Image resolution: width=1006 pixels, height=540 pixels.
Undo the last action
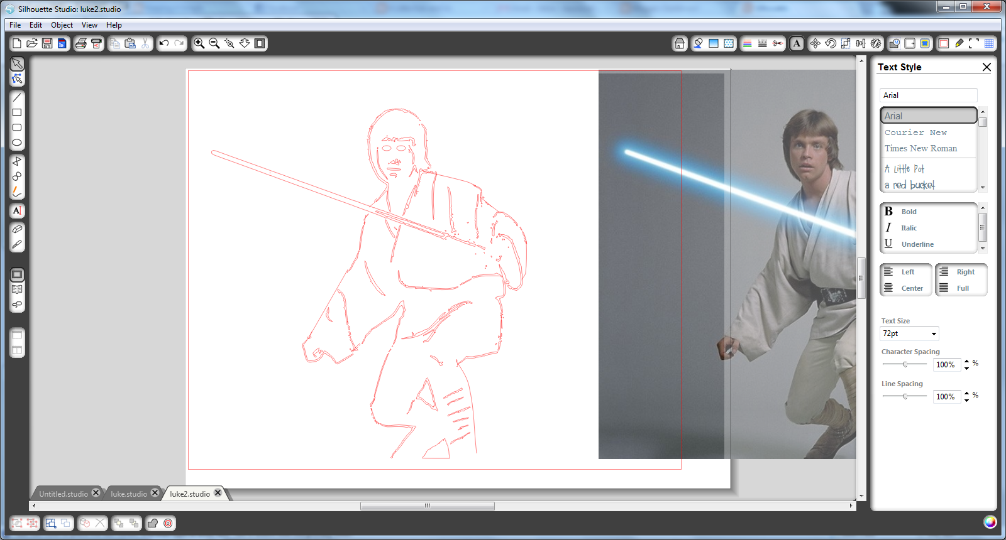(x=164, y=43)
